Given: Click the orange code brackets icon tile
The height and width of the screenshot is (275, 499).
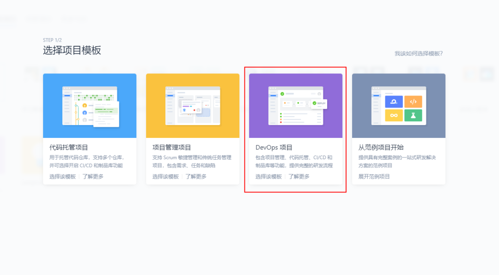Looking at the screenshot, I should point(413,102).
